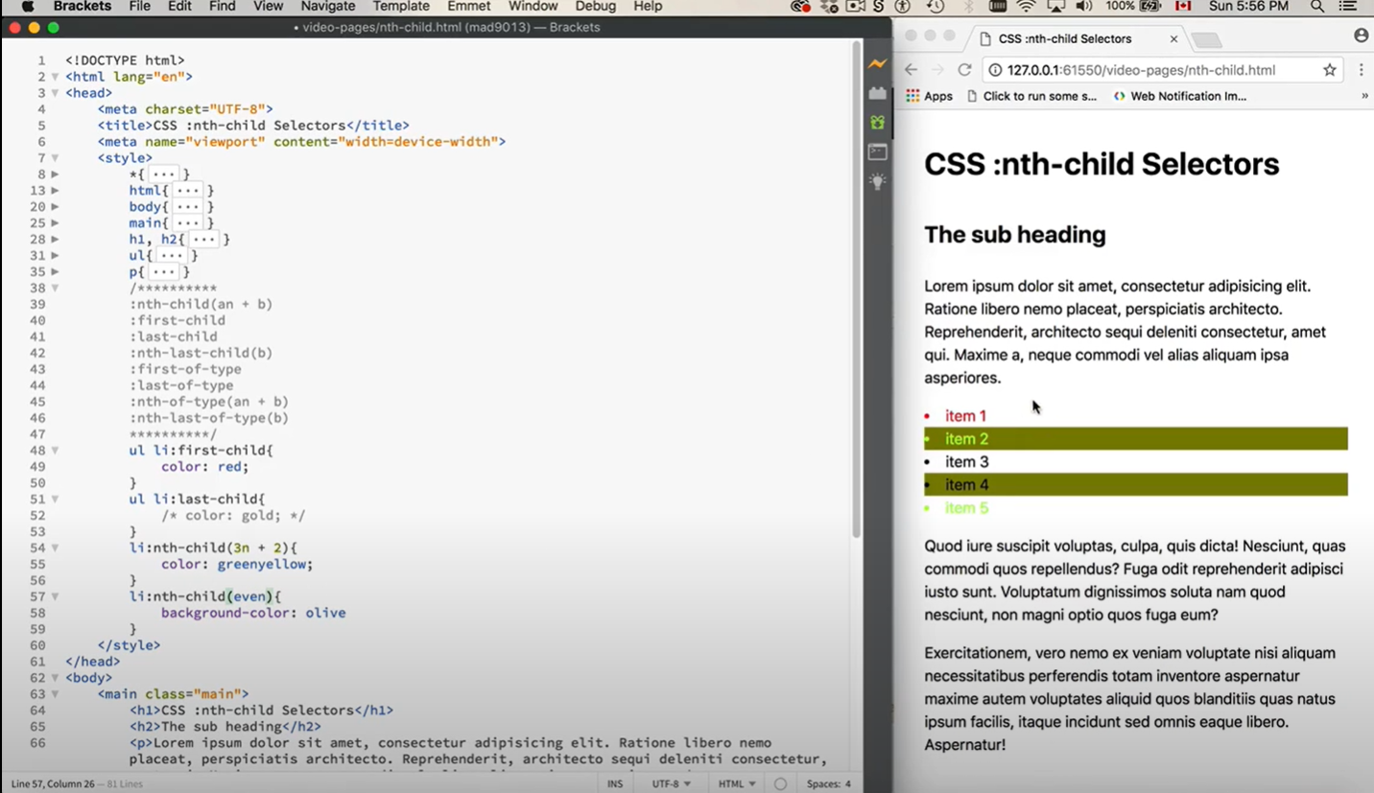Collapse the li:nth-child(even) rule on line 57
This screenshot has width=1374, height=793.
55,596
